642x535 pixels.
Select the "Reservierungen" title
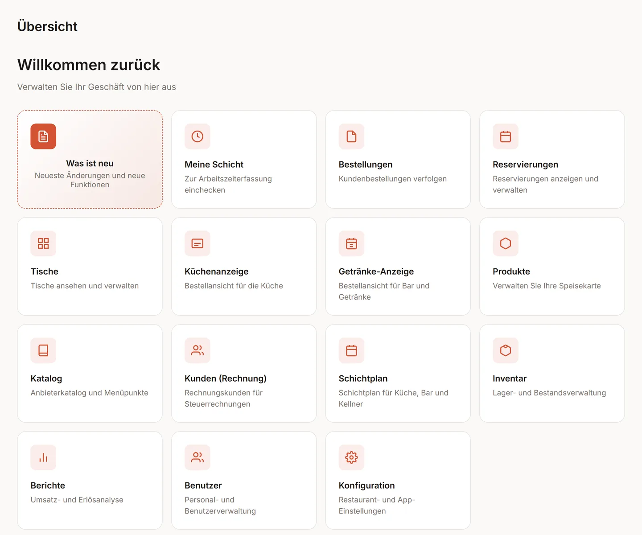pyautogui.click(x=526, y=165)
